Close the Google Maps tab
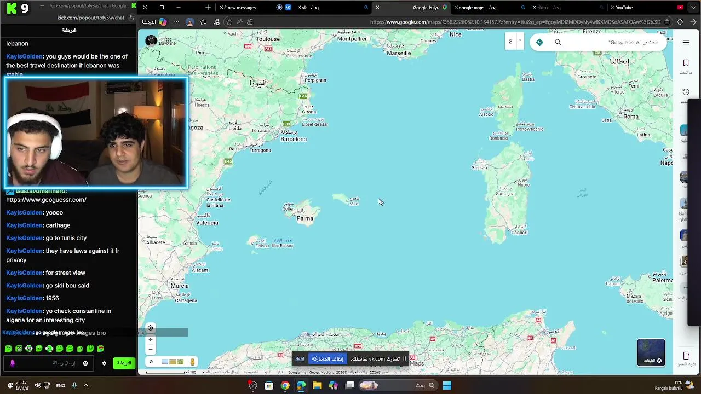 point(377,8)
